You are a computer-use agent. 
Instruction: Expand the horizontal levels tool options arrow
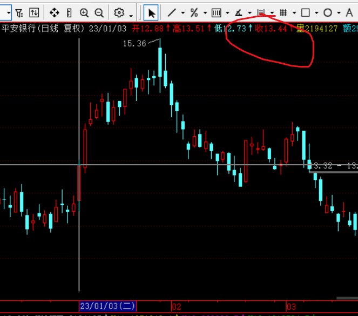click(272, 13)
